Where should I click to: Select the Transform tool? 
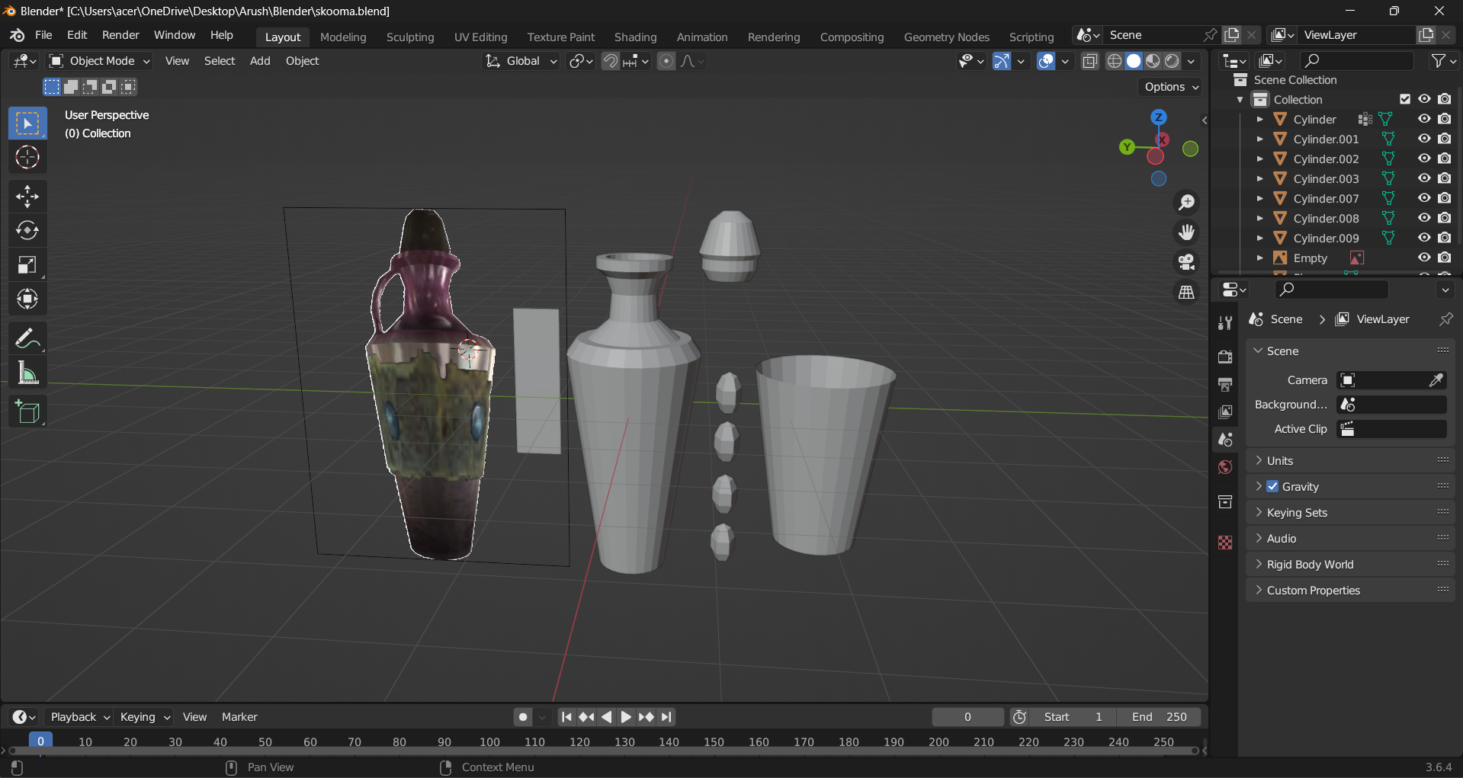coord(27,299)
